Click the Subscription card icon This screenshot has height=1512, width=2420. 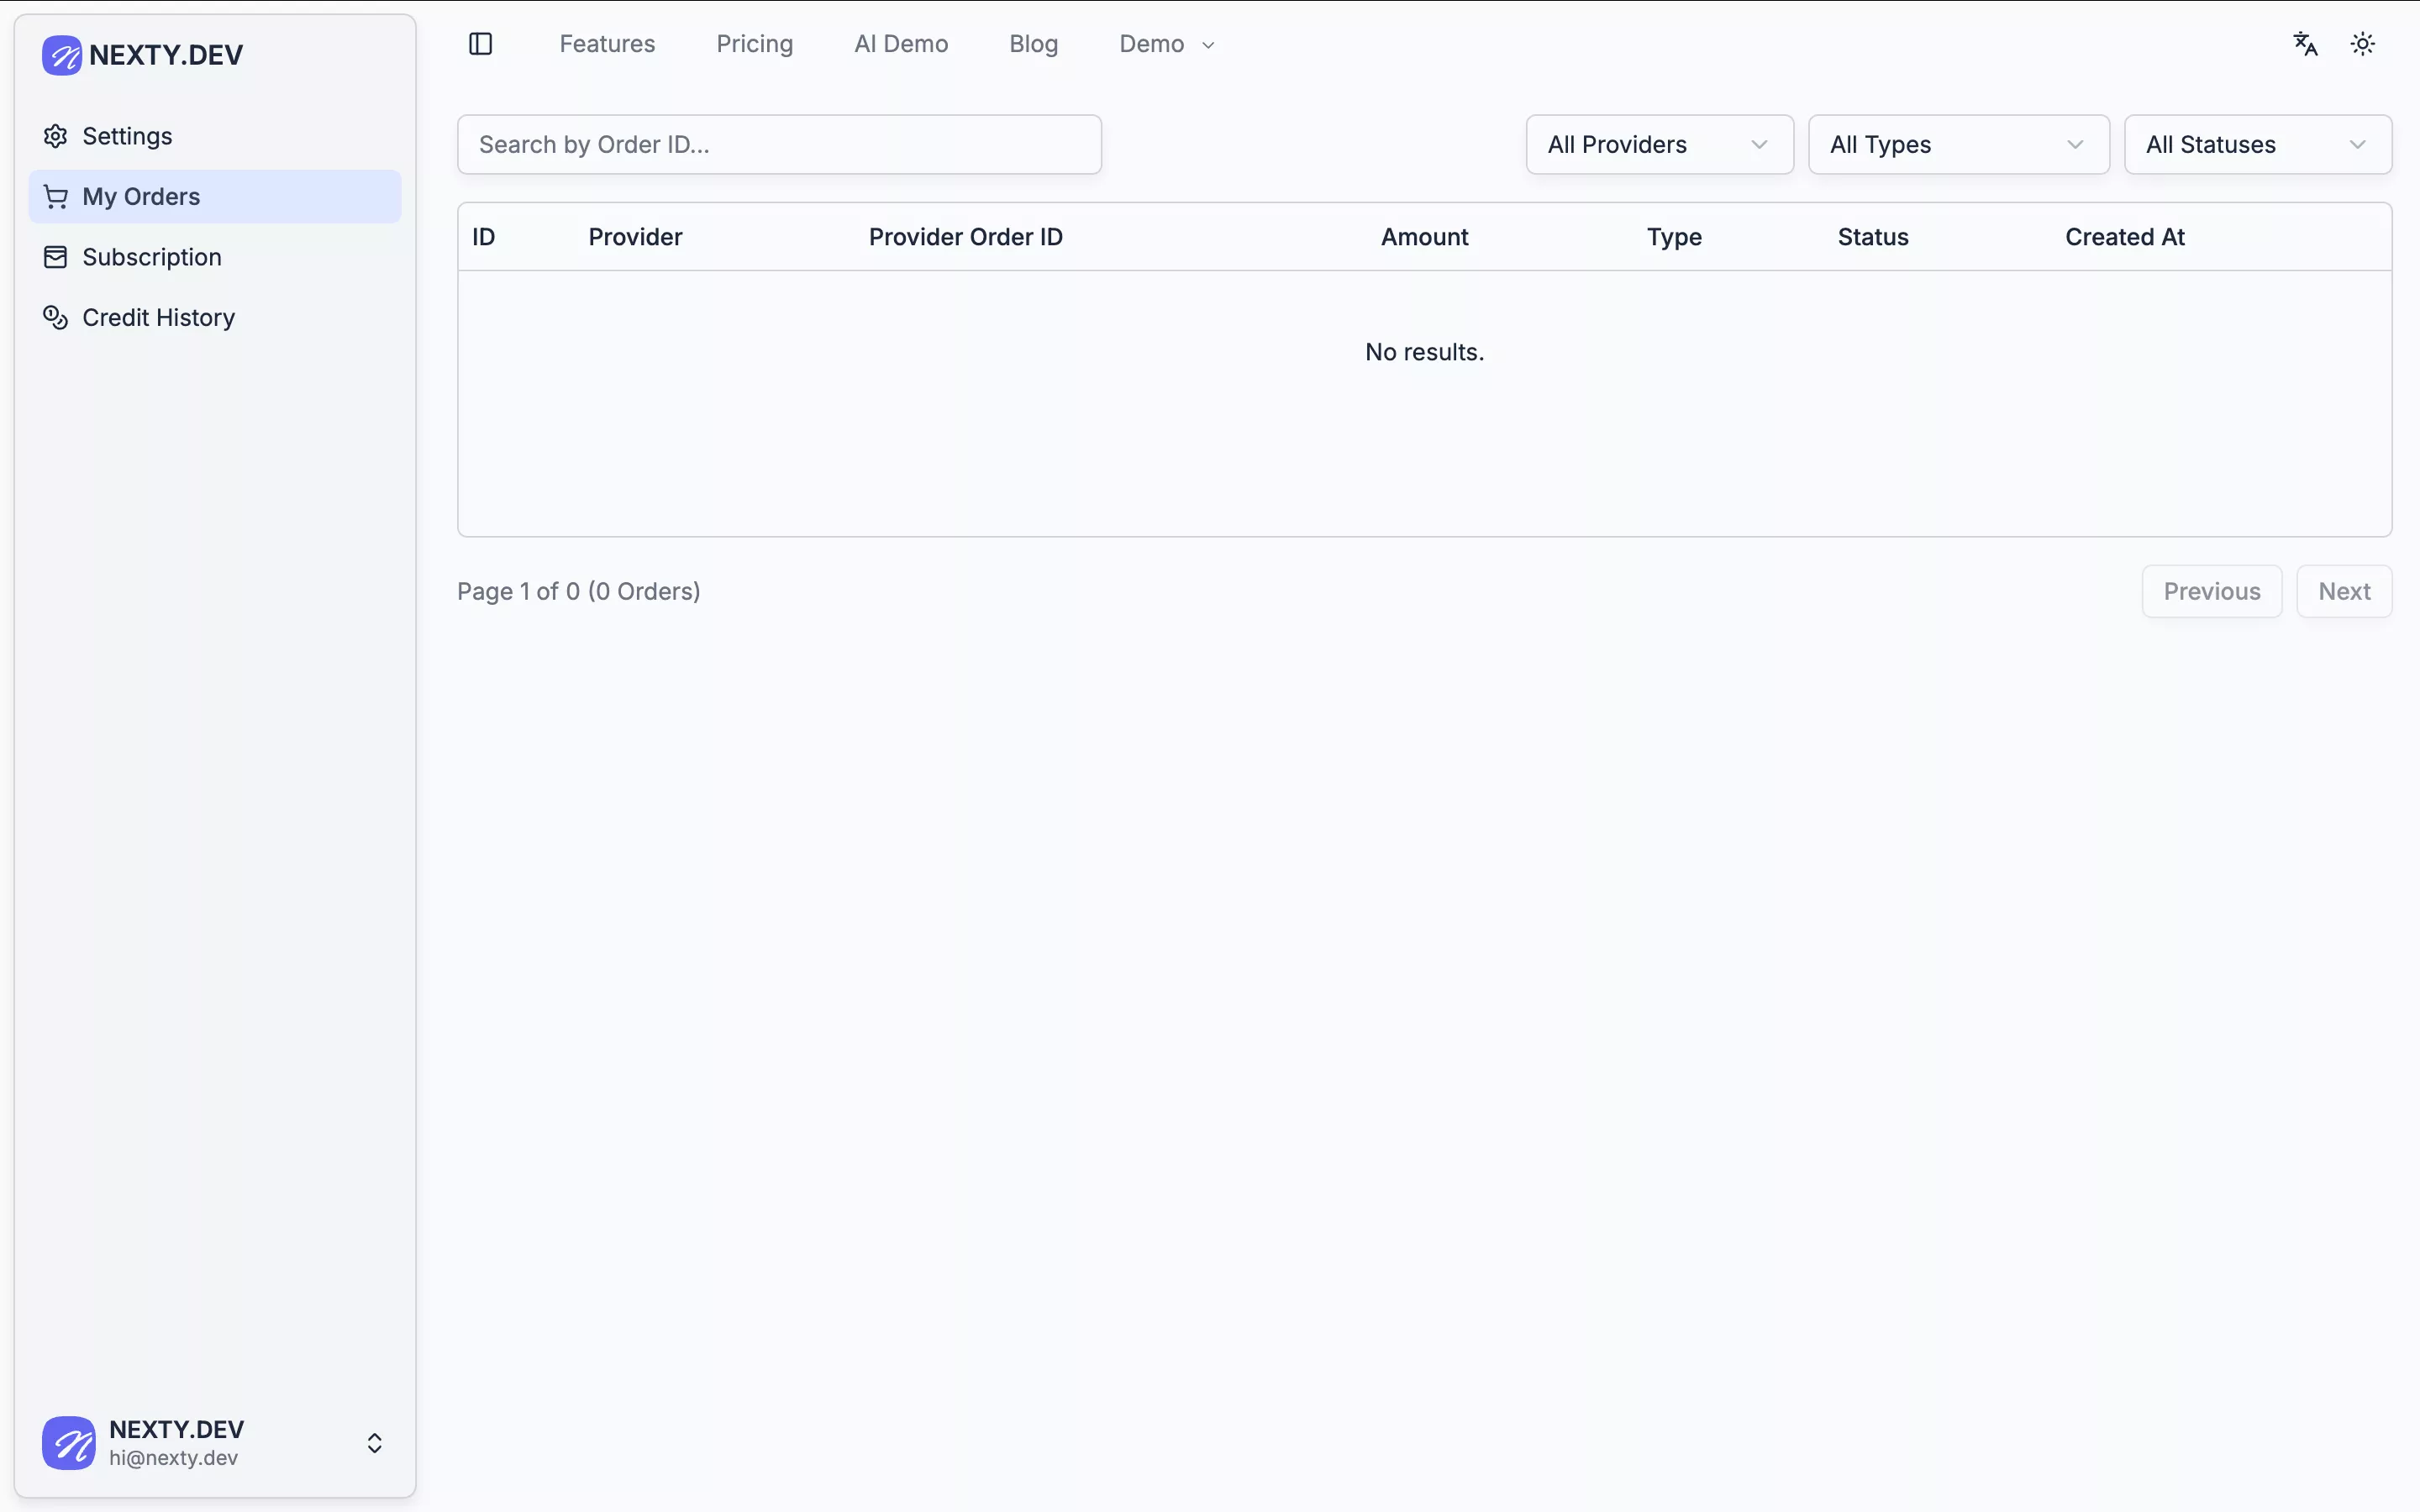(56, 257)
